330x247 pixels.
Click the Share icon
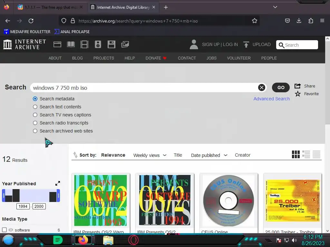(x=297, y=86)
